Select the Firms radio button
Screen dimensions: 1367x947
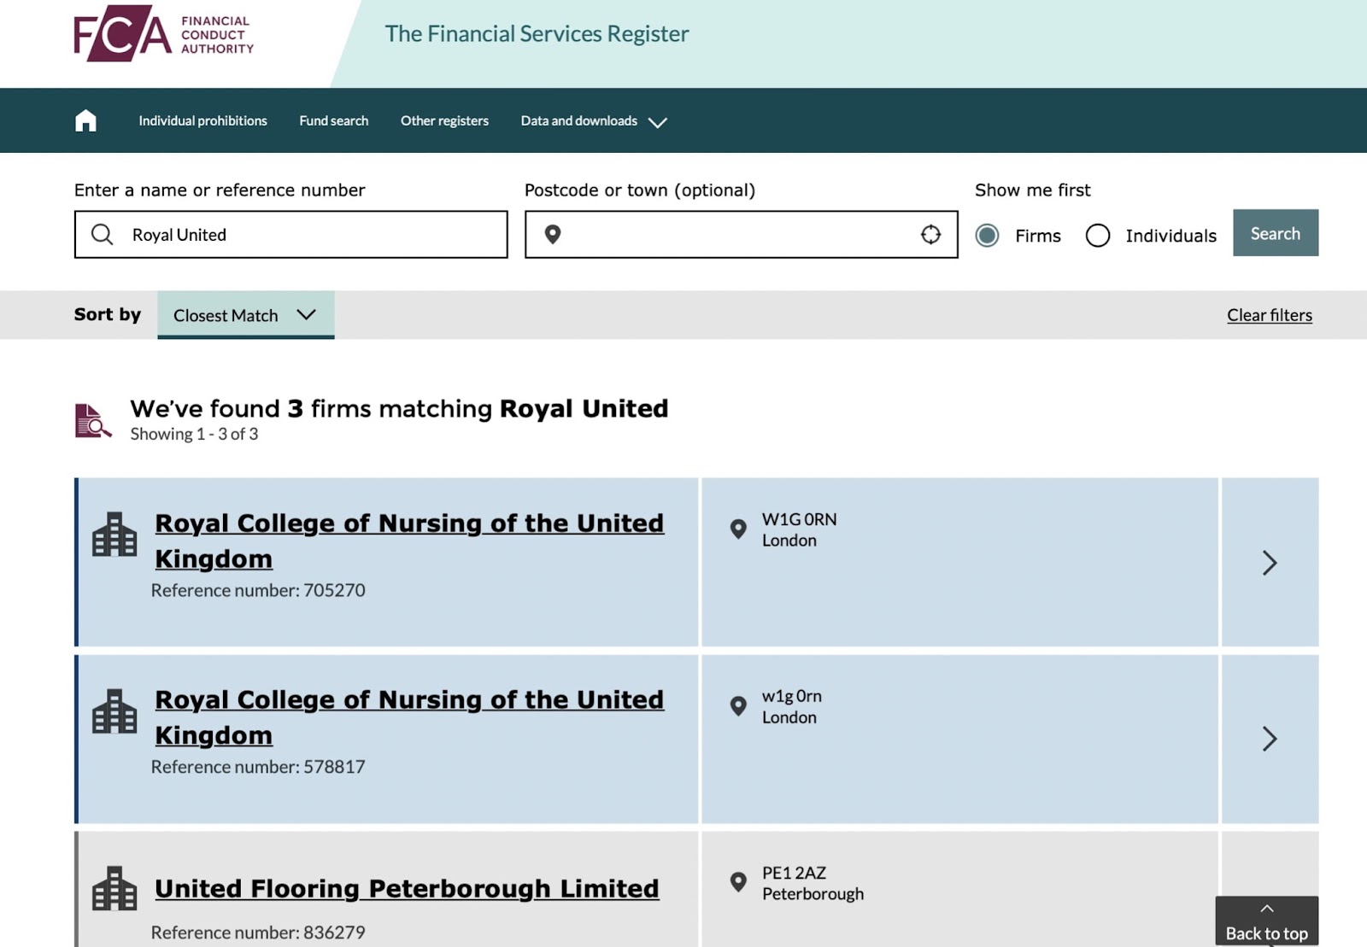987,235
